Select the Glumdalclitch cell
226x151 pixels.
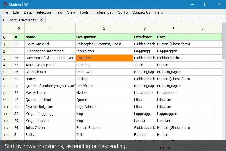tap(50, 72)
